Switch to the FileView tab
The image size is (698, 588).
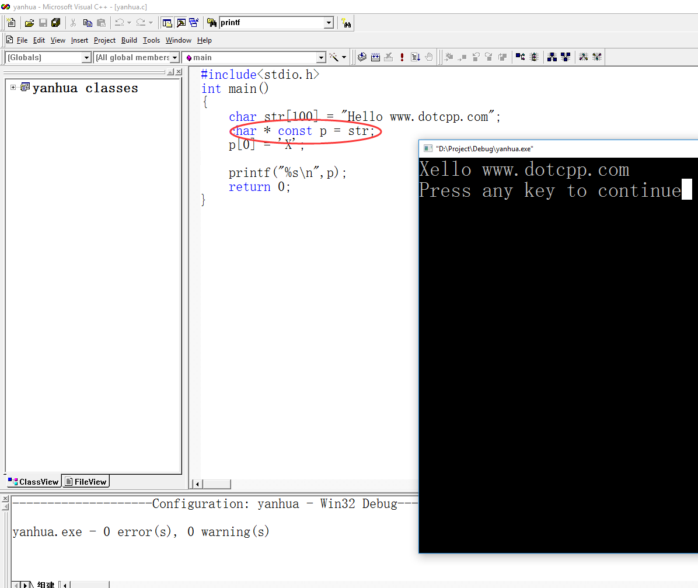point(86,482)
